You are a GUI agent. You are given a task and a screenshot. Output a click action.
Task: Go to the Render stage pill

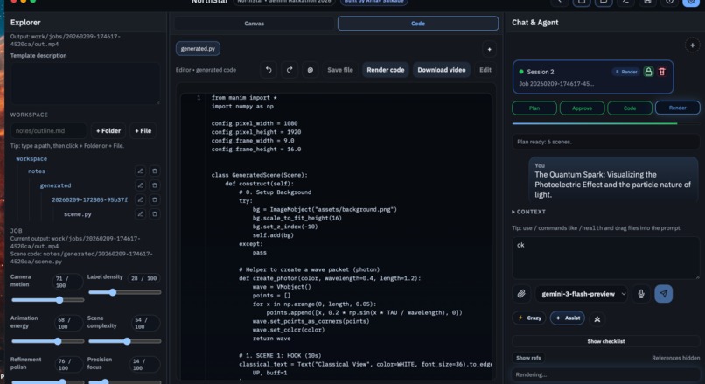click(x=677, y=108)
